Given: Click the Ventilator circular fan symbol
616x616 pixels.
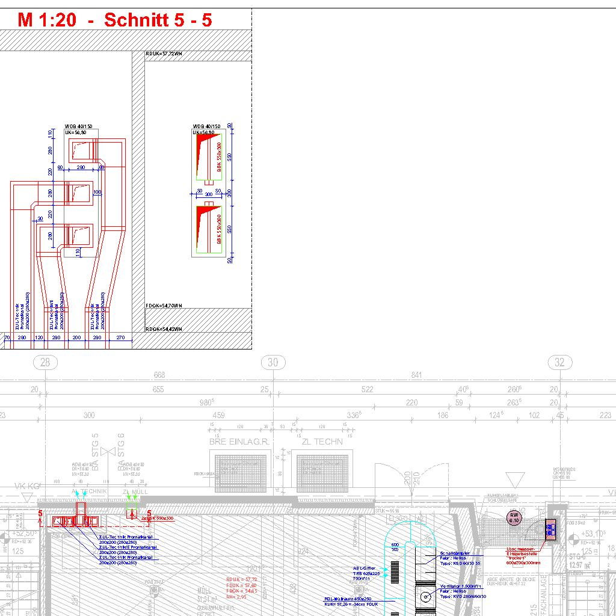Looking at the screenshot, I should coord(427,597).
